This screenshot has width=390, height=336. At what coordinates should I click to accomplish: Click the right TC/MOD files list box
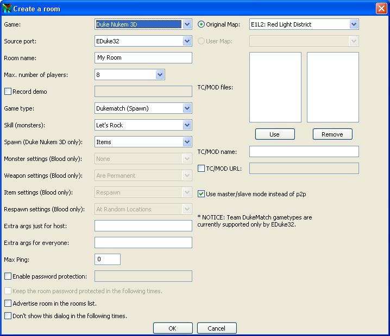tap(333, 87)
